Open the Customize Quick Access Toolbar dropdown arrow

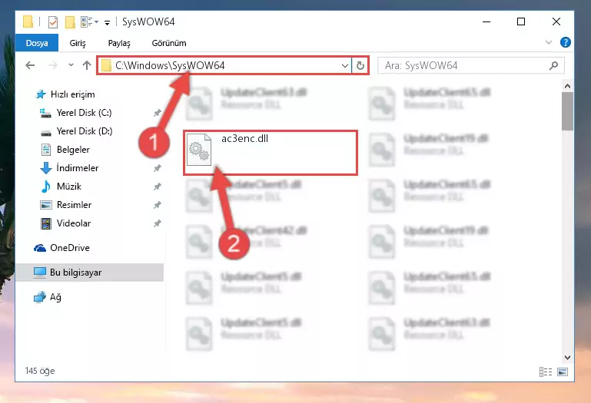tap(107, 23)
